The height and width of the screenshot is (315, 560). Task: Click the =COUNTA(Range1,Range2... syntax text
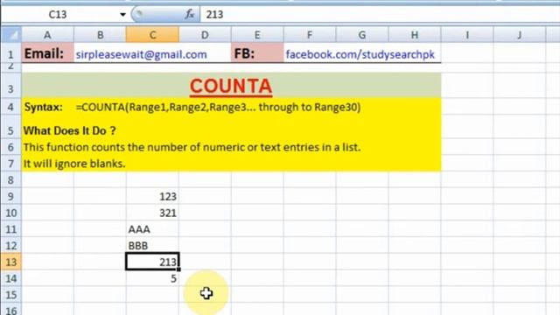(x=218, y=107)
